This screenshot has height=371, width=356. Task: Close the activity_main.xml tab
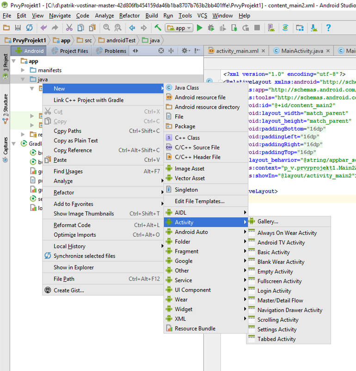263,51
